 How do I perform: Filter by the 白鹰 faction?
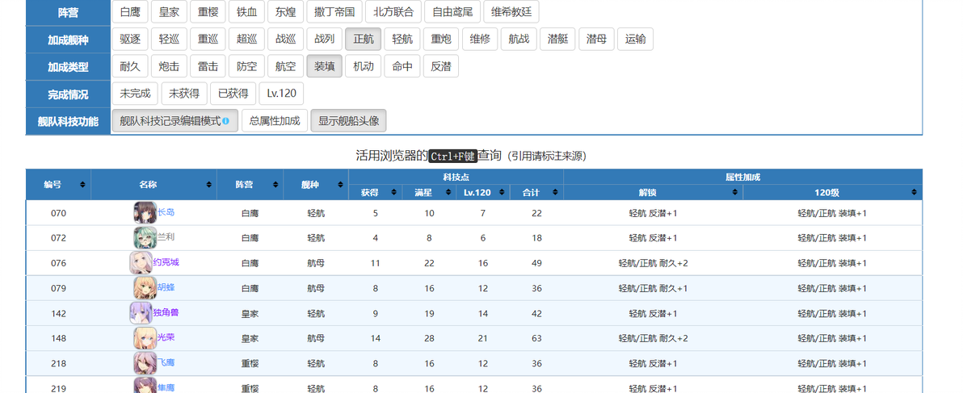click(x=130, y=11)
